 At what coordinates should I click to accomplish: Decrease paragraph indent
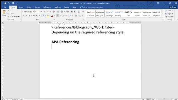[72, 12]
